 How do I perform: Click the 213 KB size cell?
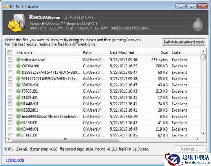click(162, 91)
